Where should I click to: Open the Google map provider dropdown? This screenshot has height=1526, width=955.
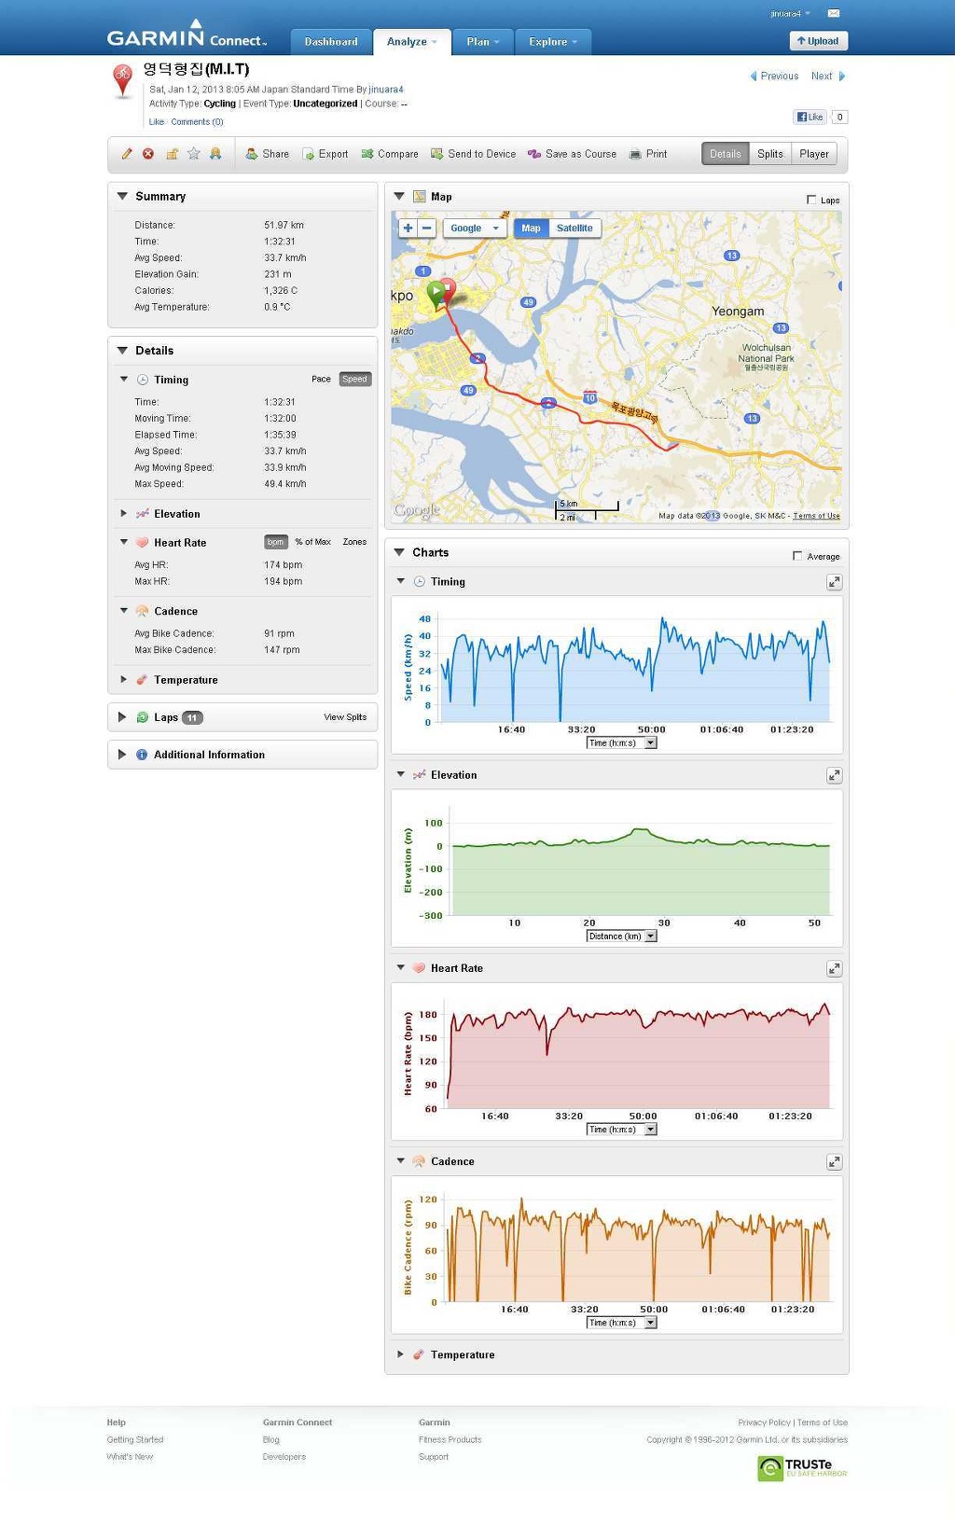[475, 229]
